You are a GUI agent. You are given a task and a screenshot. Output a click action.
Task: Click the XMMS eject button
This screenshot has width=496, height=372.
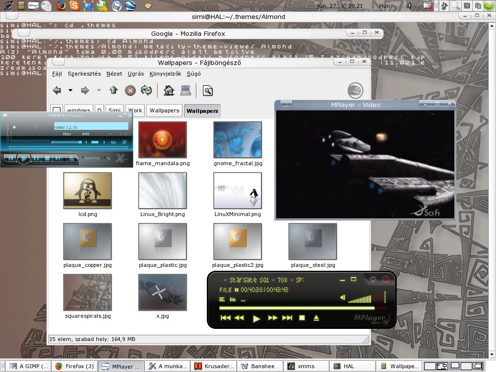click(72, 158)
